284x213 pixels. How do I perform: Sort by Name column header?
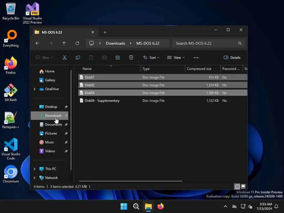[x=109, y=69]
